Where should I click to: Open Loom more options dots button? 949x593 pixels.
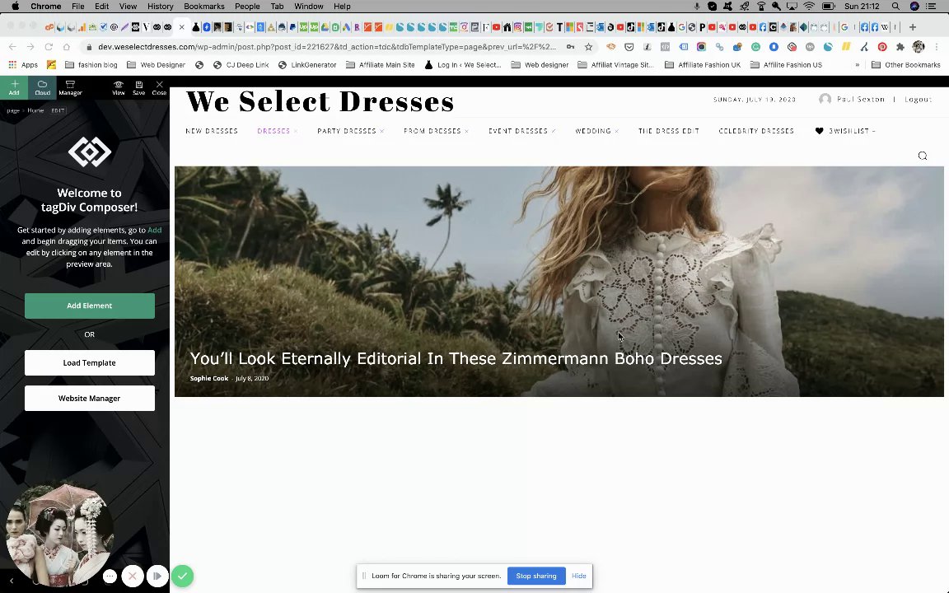pyautogui.click(x=110, y=576)
